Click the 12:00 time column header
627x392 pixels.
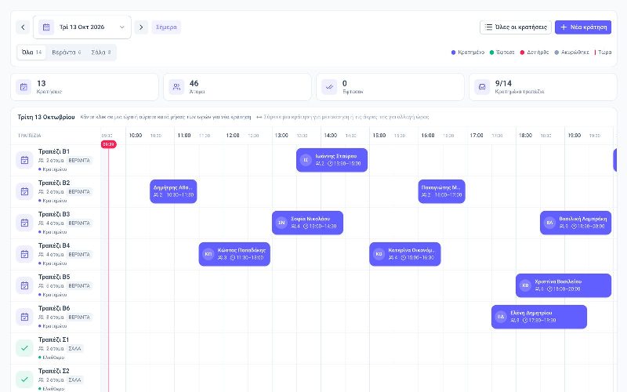tap(233, 136)
